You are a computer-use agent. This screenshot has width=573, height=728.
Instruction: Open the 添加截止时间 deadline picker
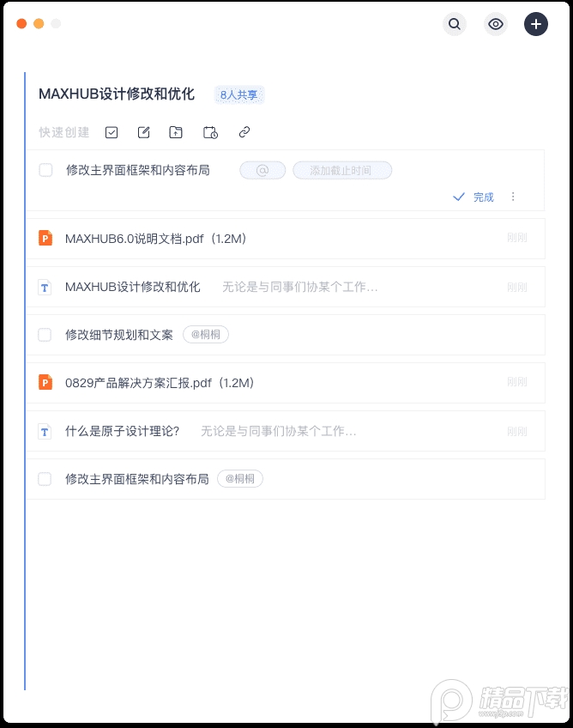pyautogui.click(x=342, y=170)
